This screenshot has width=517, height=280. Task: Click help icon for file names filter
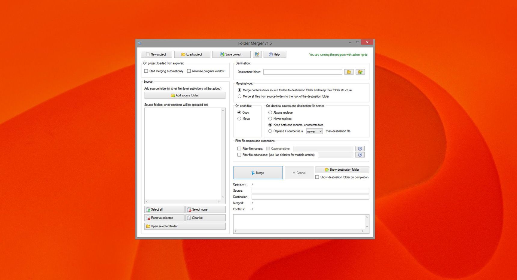(360, 149)
